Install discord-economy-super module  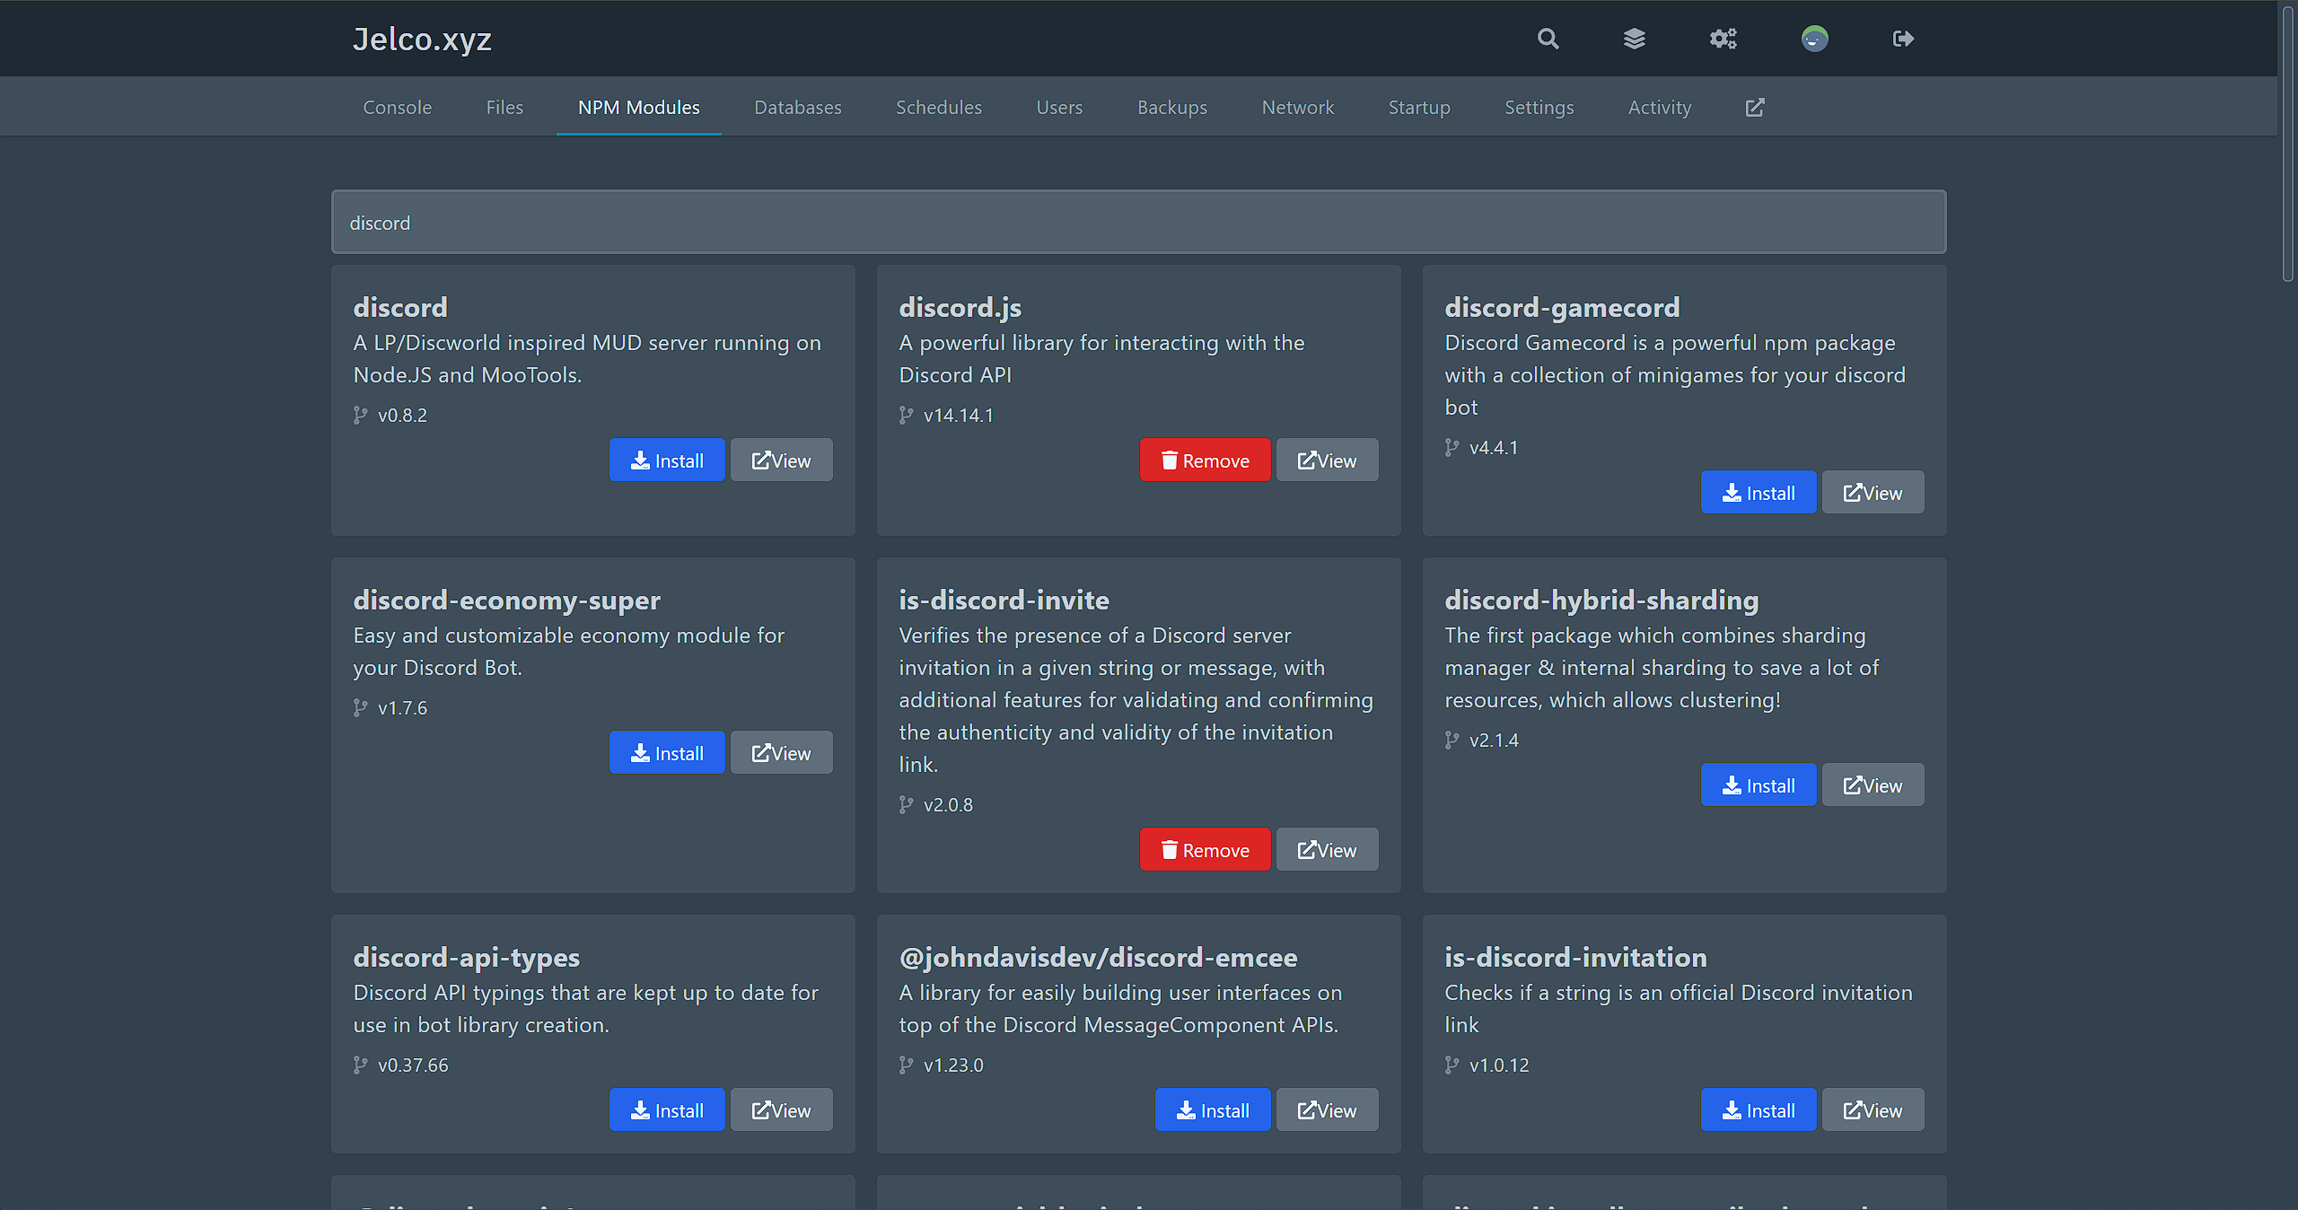coord(667,752)
